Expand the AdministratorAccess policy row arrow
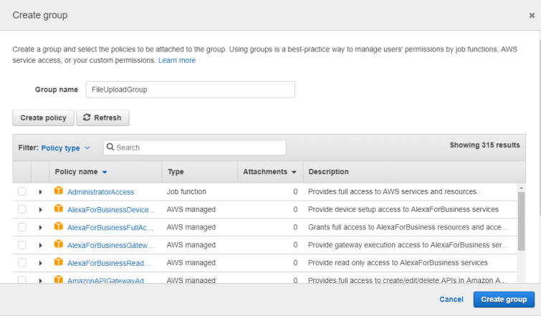541x316 pixels. click(x=41, y=192)
